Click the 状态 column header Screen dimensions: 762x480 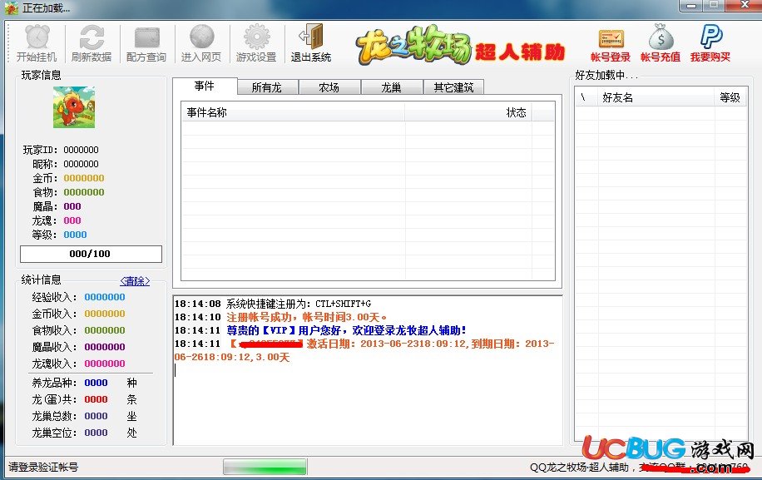468,112
